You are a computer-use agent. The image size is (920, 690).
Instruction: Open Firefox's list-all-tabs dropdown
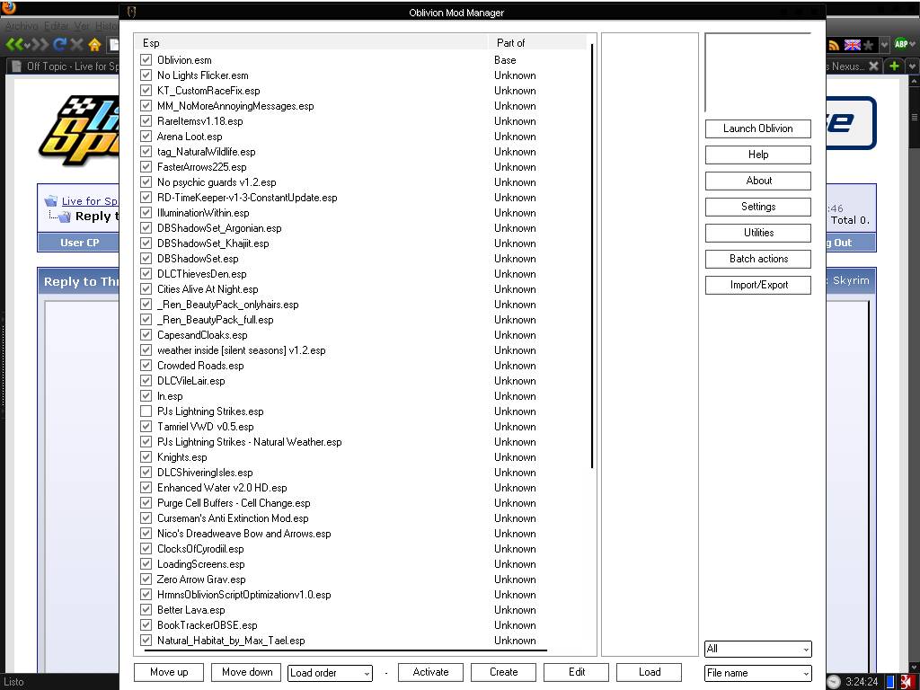coord(912,66)
